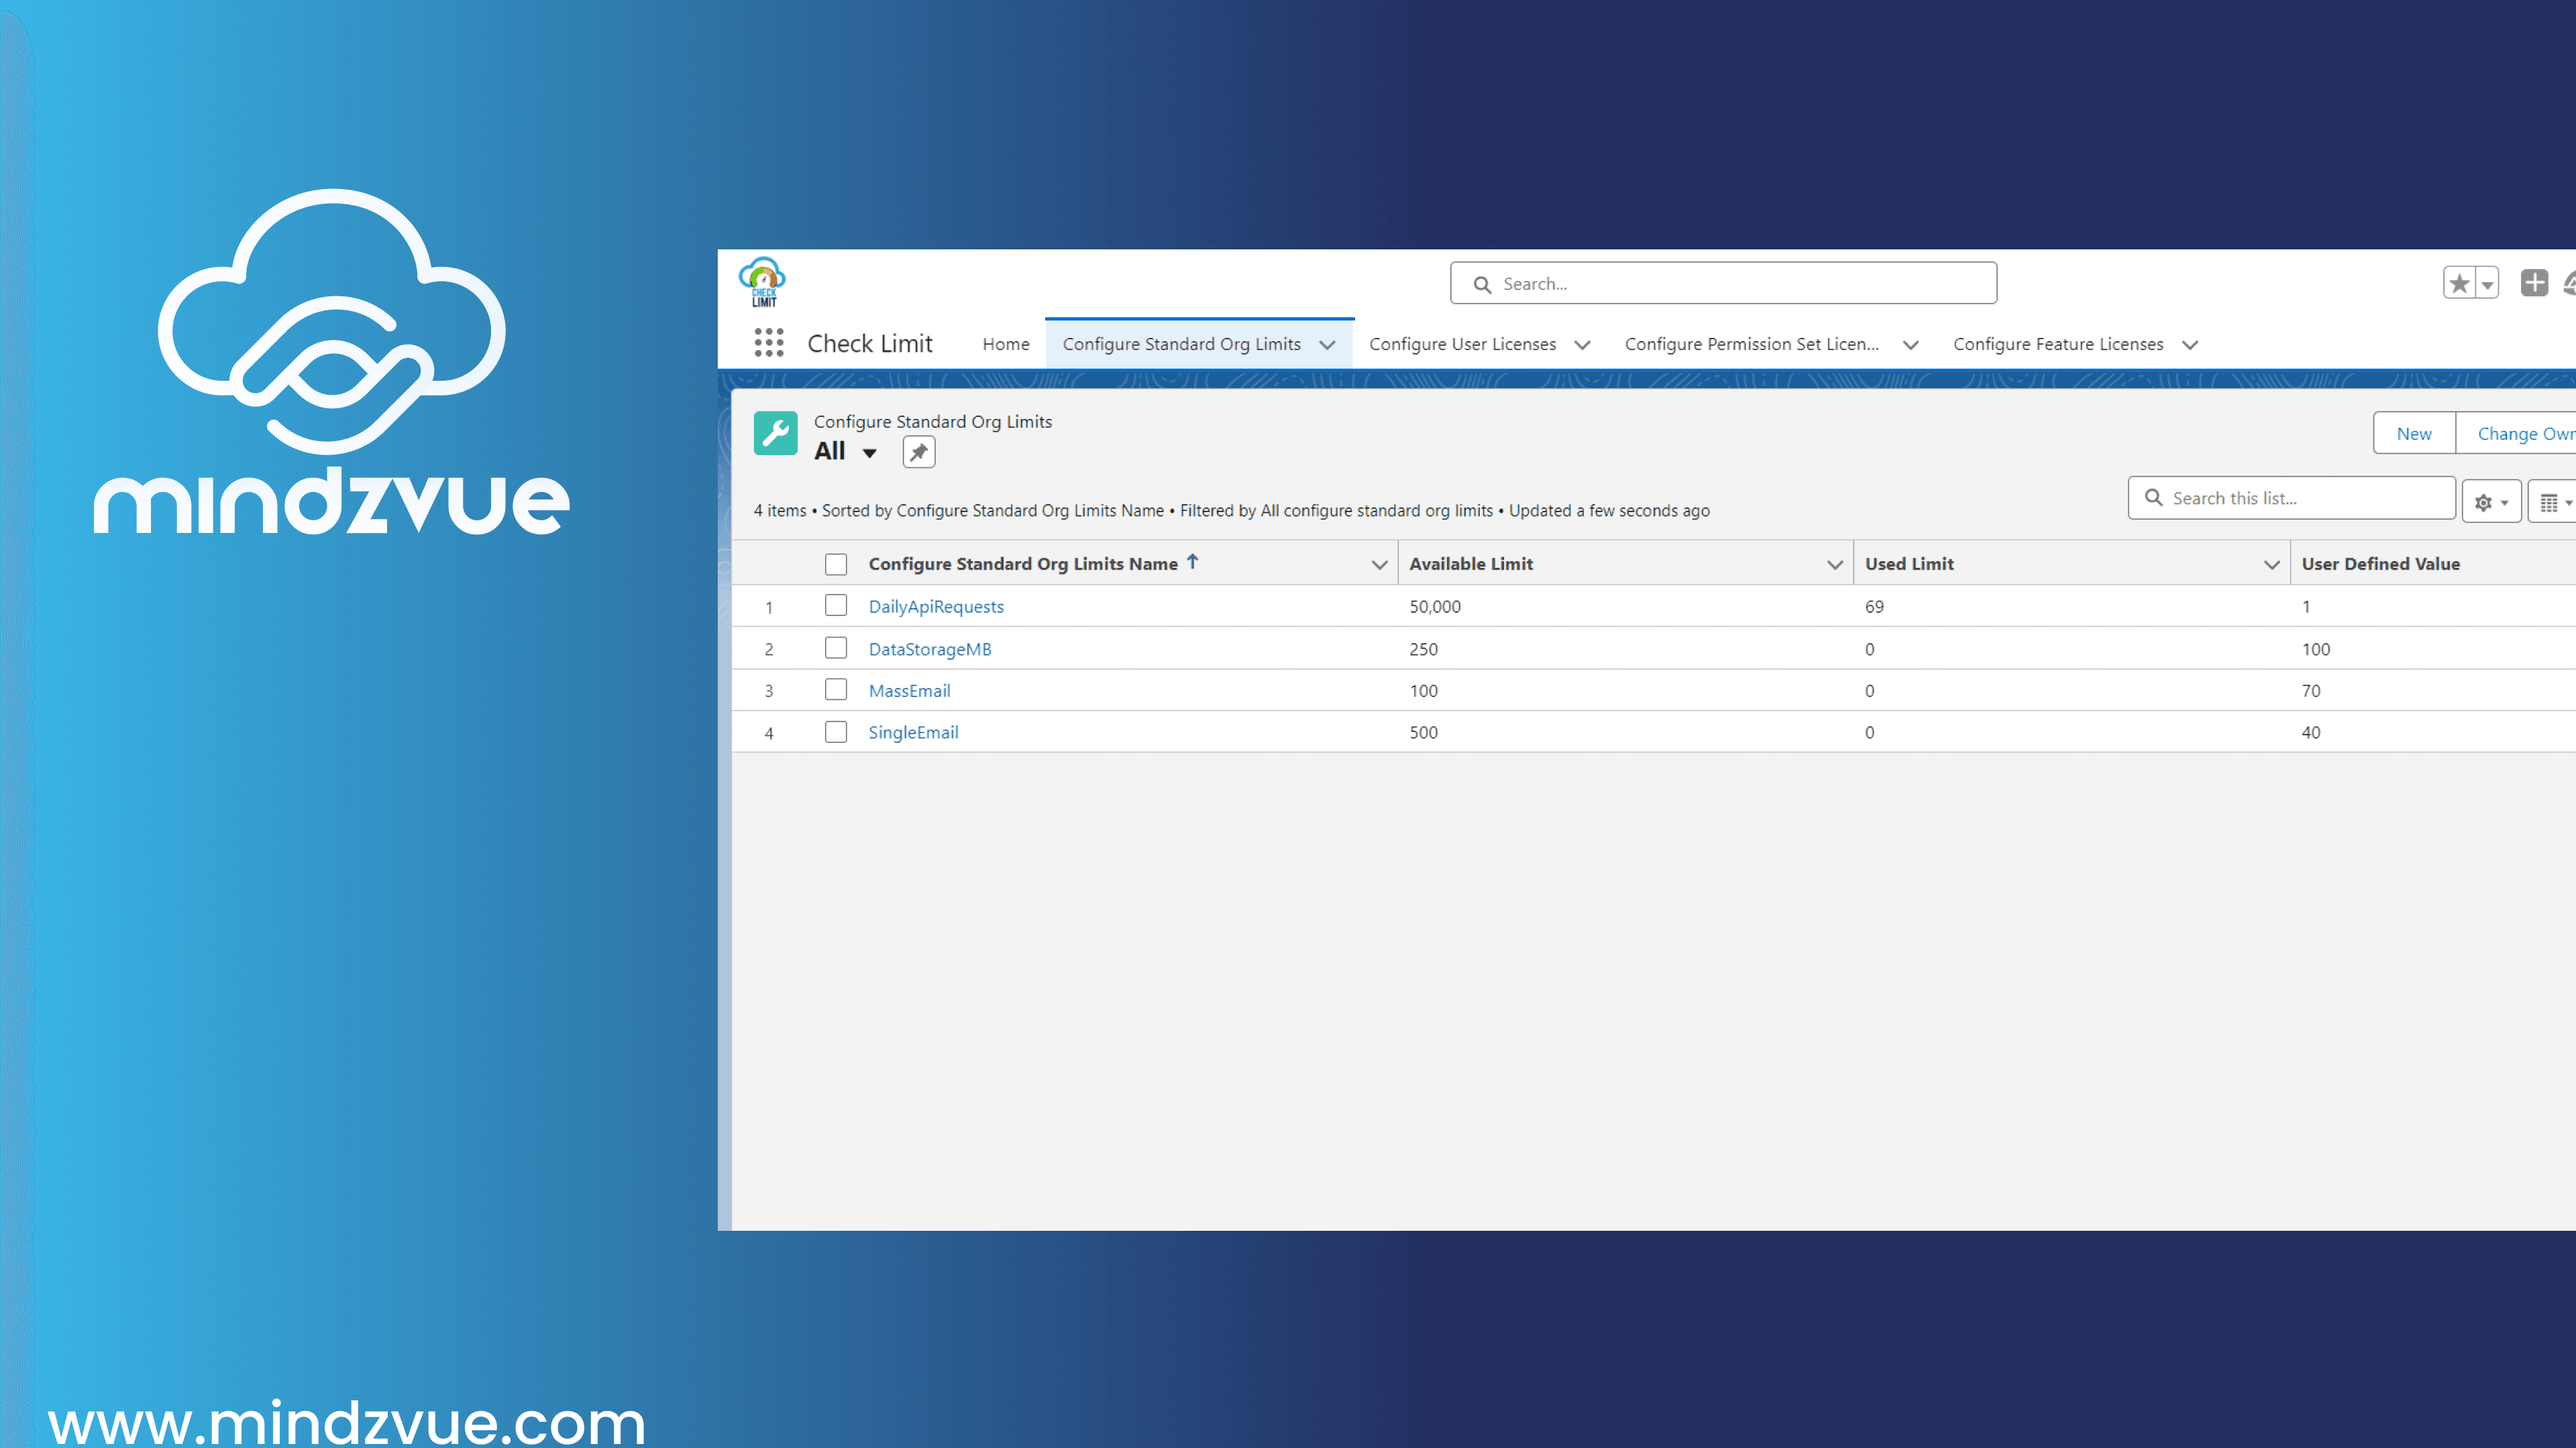
Task: Check the DataStorageMB row checkbox
Action: pos(836,648)
